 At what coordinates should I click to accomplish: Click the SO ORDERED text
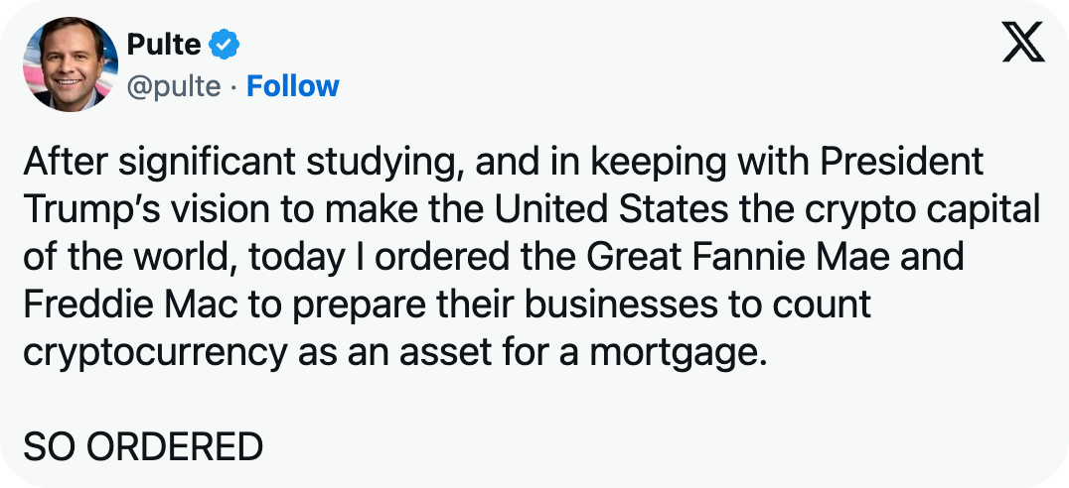coord(143,447)
